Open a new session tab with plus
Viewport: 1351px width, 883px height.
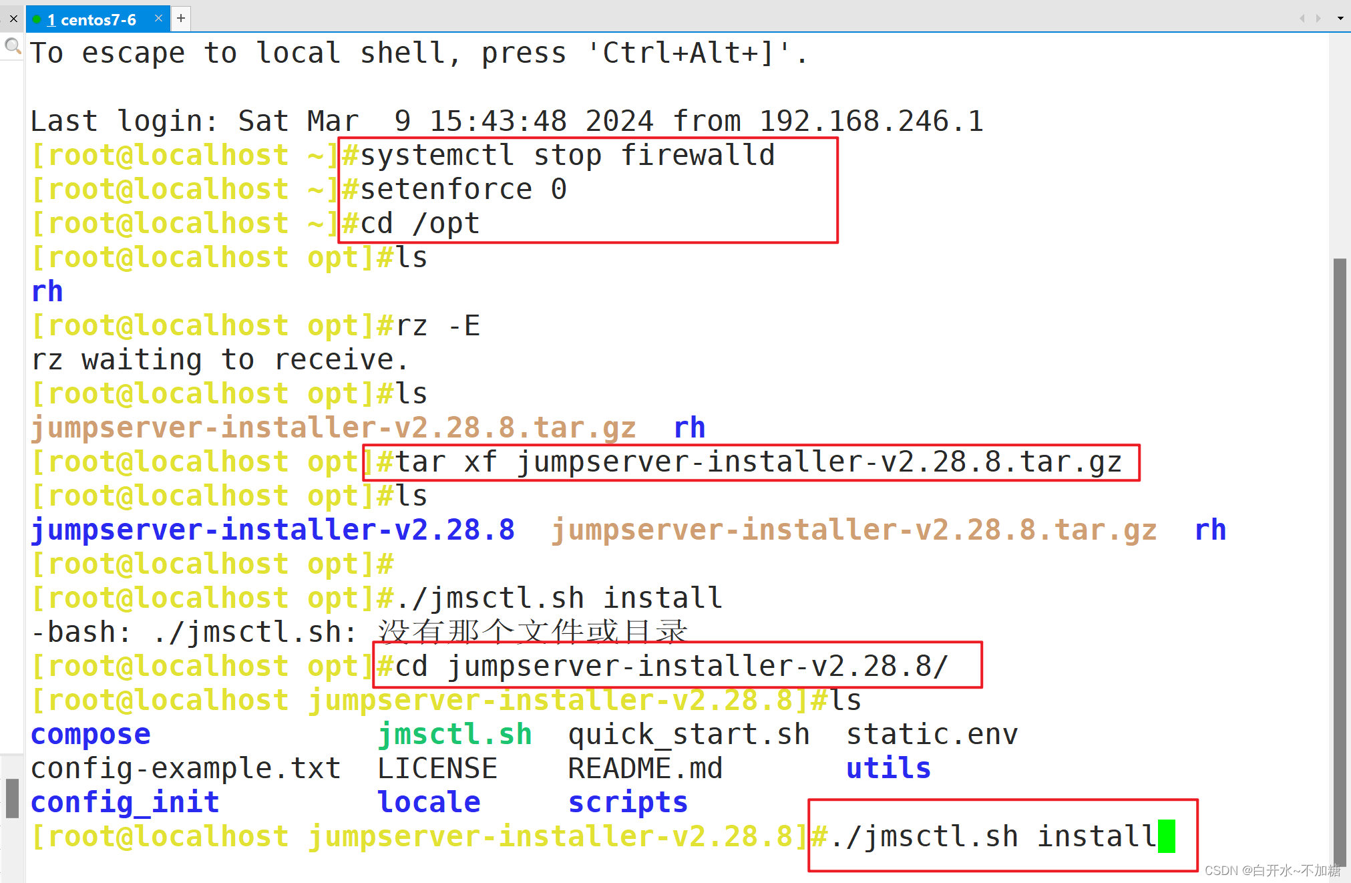(x=181, y=19)
